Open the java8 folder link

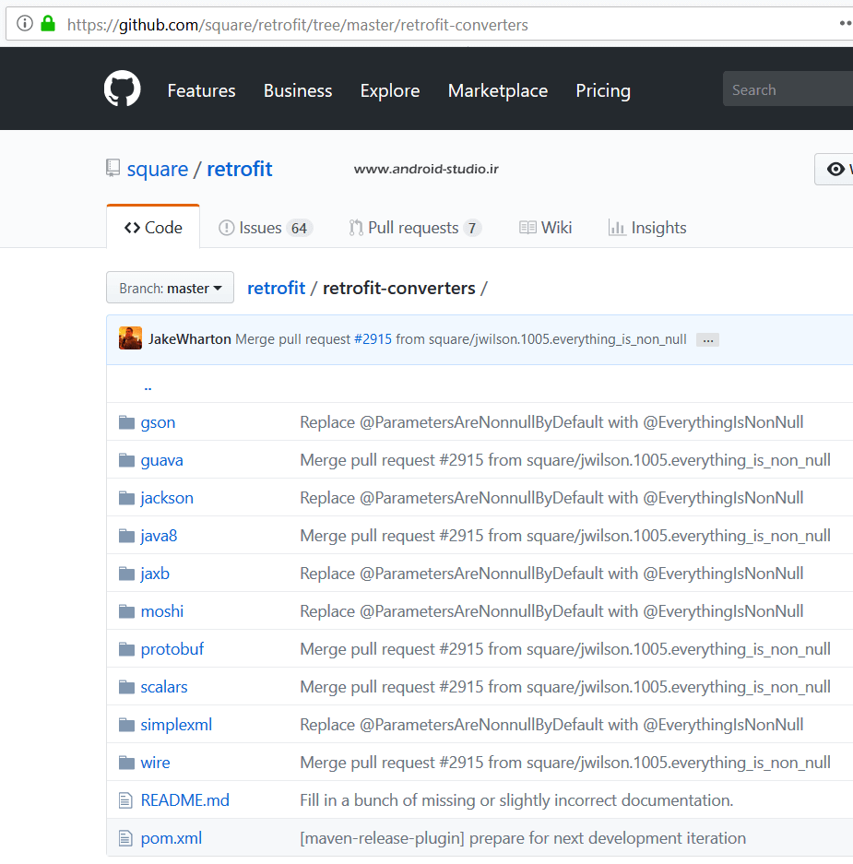point(159,536)
